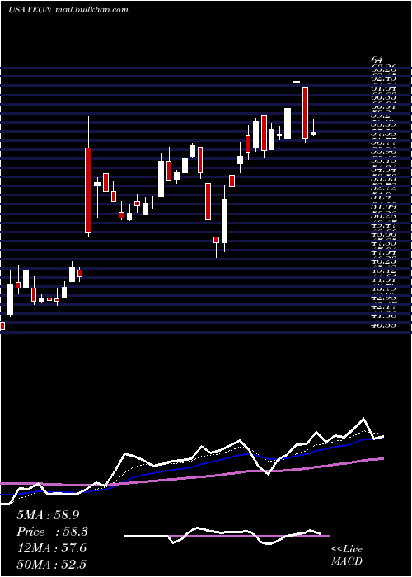Click the '40.55' price axis label
This screenshot has width=412, height=577.
tap(383, 326)
